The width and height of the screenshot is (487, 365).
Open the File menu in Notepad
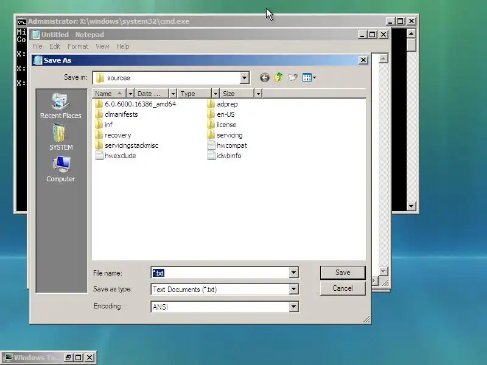pos(37,46)
